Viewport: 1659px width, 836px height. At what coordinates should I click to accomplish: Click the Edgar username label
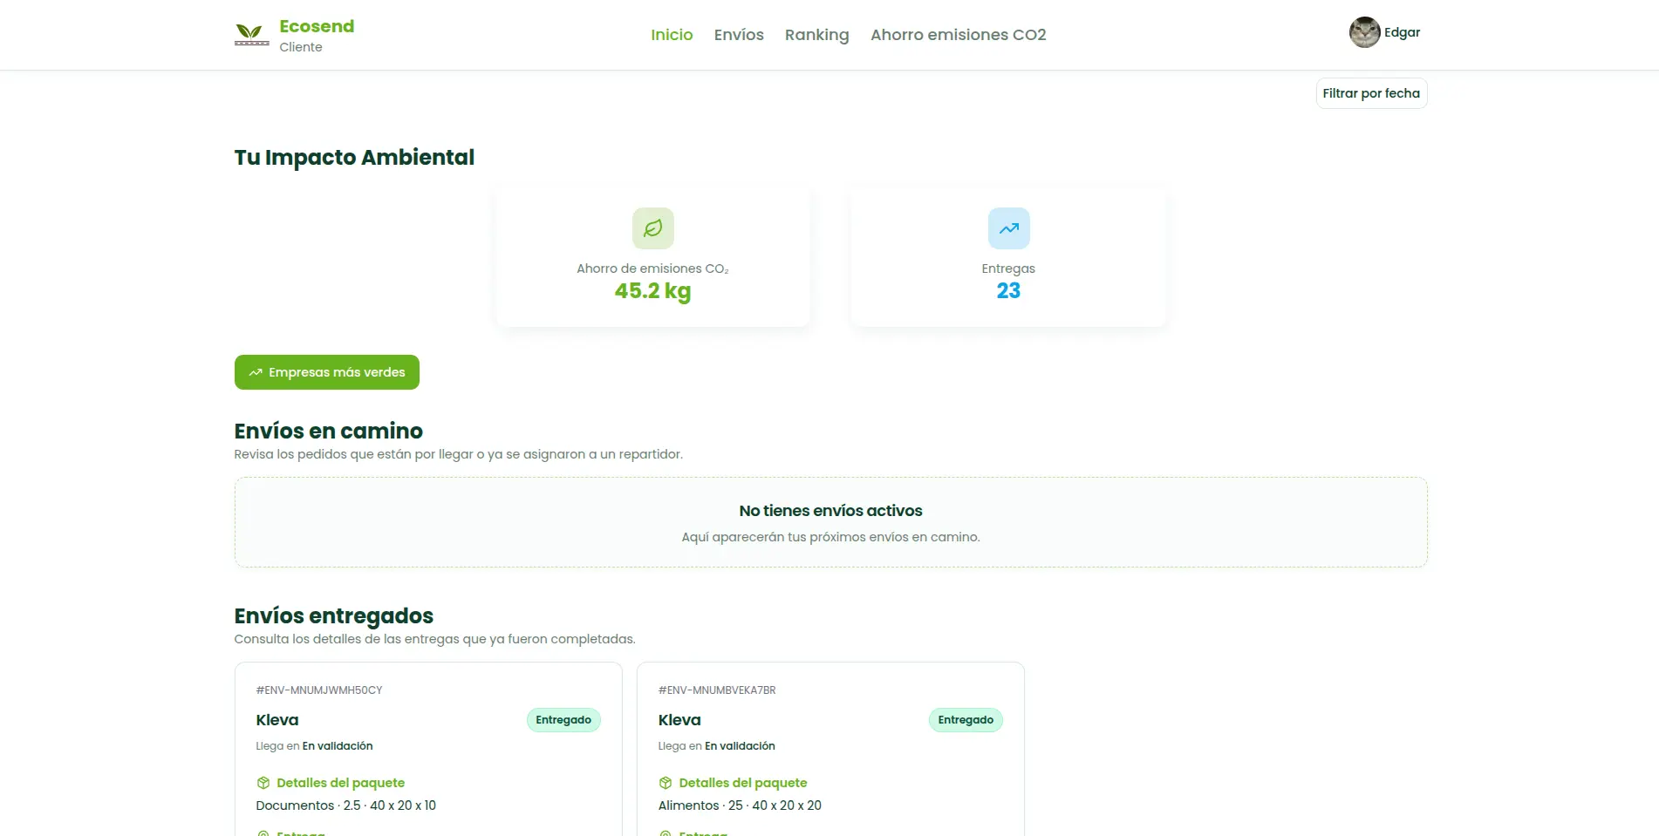(x=1402, y=32)
